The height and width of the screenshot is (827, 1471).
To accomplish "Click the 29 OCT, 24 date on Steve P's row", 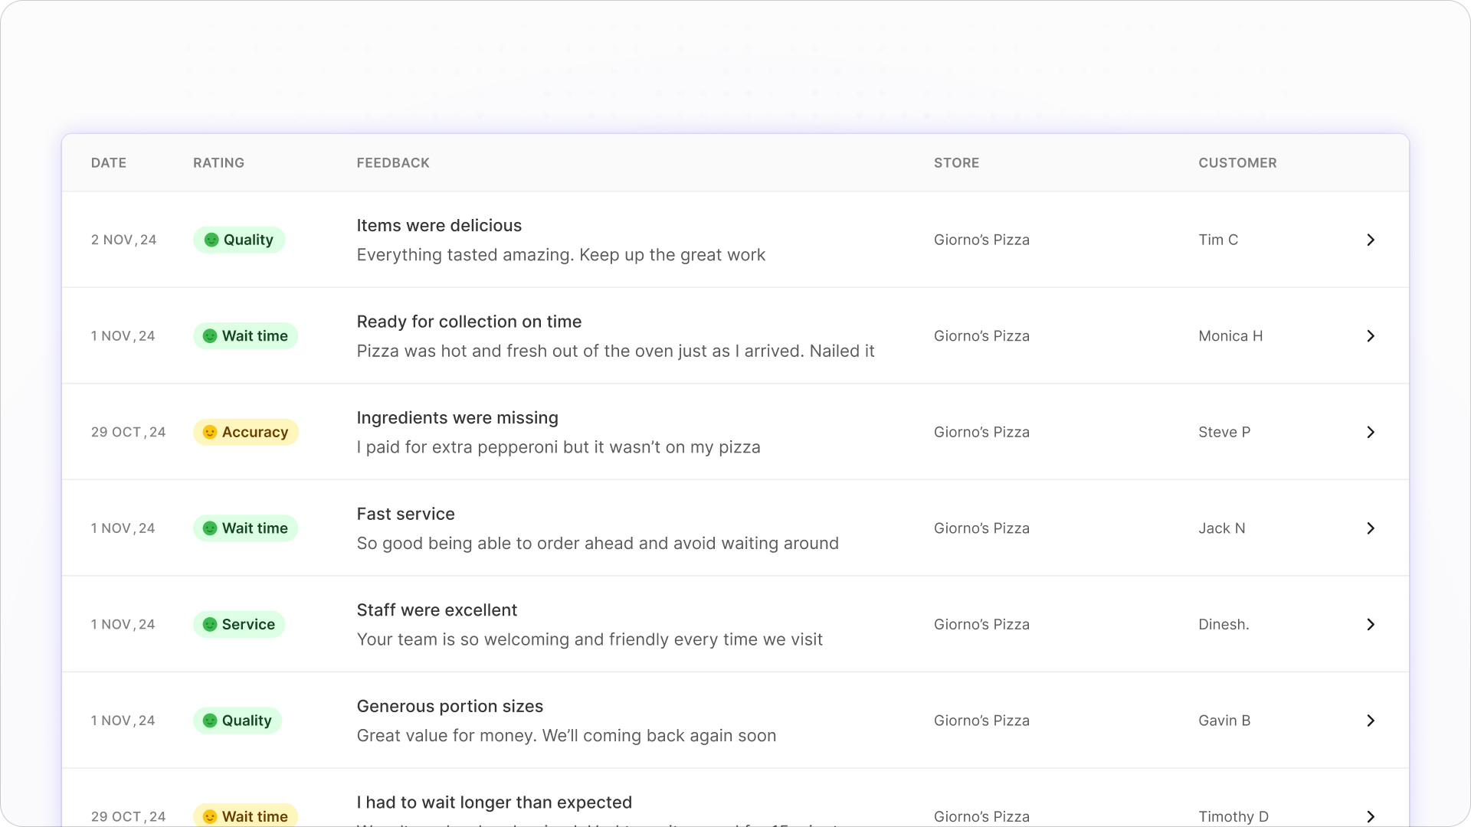I will click(x=128, y=432).
